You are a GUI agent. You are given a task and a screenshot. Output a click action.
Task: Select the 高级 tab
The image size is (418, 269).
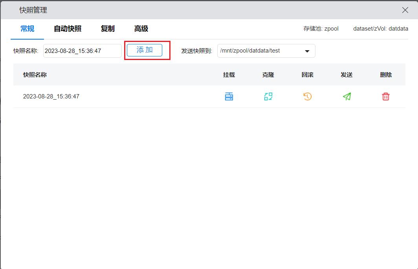pyautogui.click(x=141, y=29)
